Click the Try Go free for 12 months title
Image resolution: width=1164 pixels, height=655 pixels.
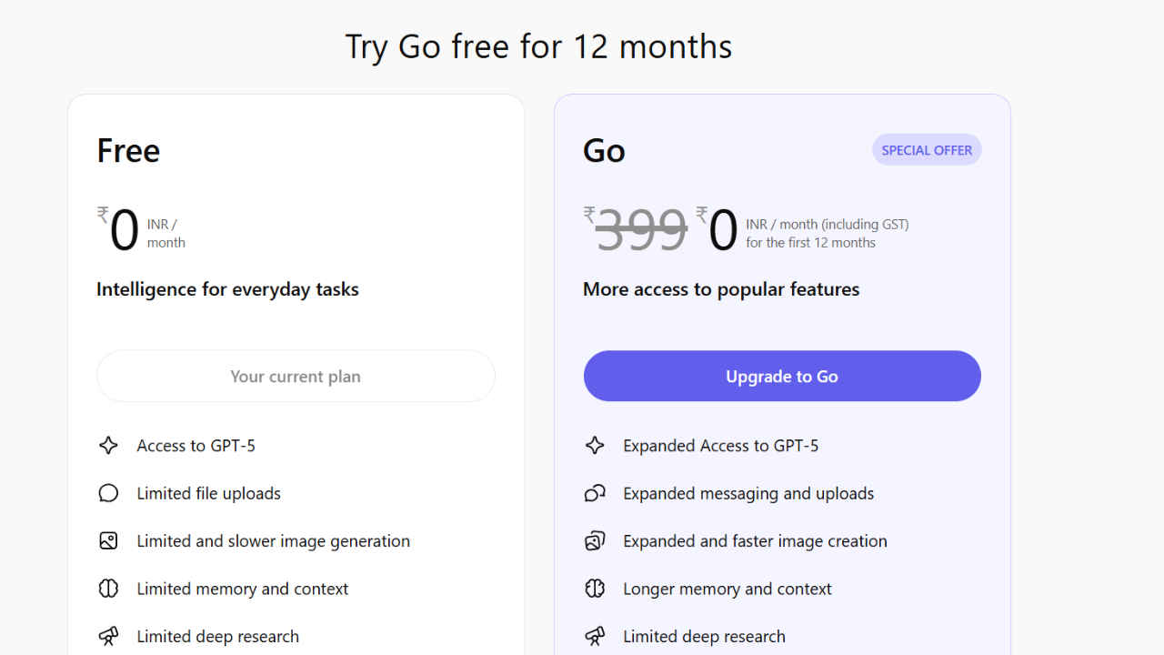click(538, 46)
